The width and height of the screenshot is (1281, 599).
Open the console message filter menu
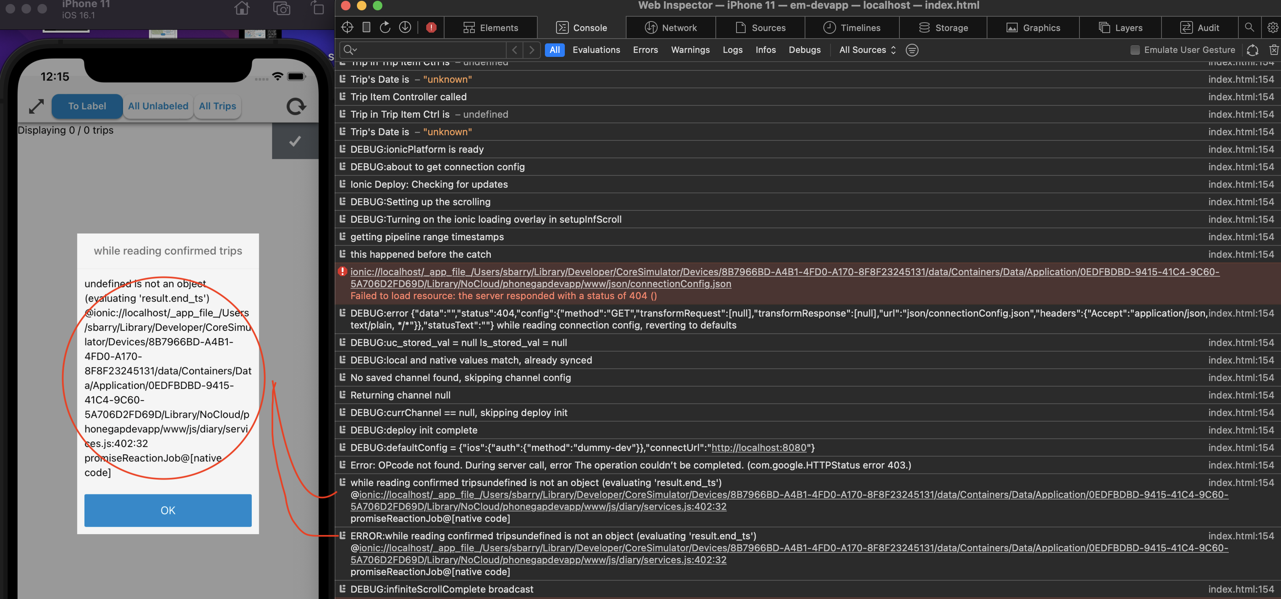pyautogui.click(x=912, y=50)
